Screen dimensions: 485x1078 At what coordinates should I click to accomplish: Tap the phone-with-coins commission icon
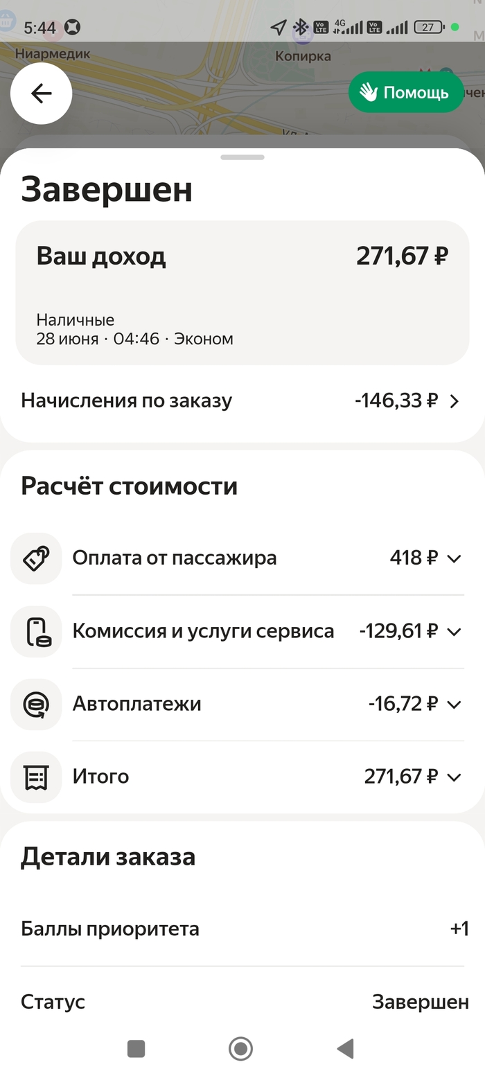(x=36, y=632)
